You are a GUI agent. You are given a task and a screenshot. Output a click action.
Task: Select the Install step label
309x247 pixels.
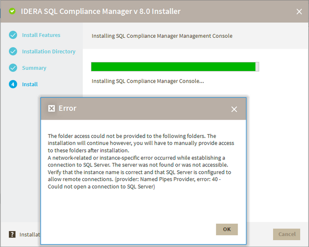point(30,84)
